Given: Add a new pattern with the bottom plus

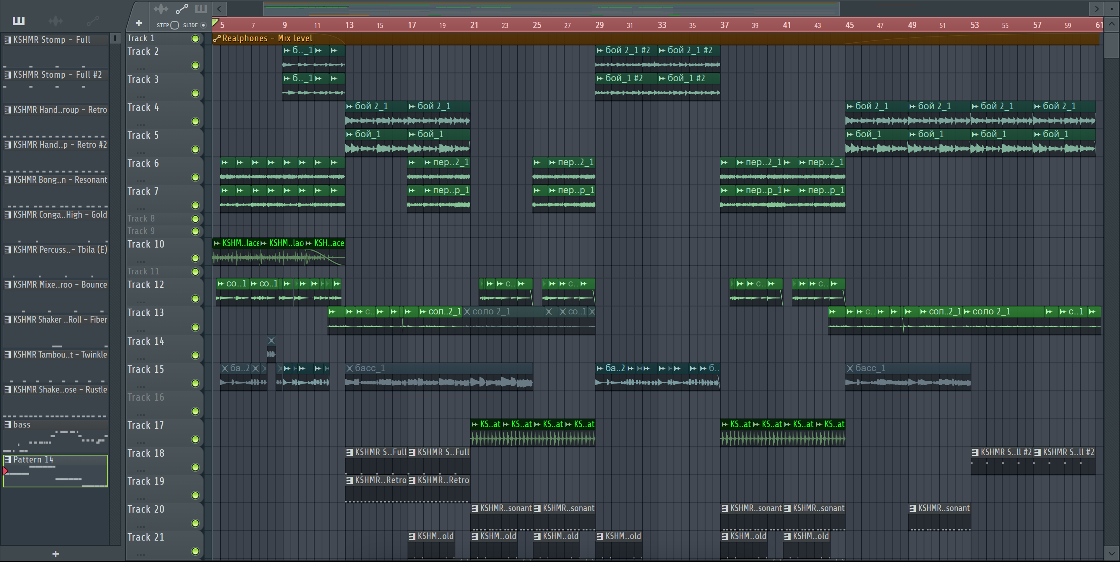Looking at the screenshot, I should [56, 553].
